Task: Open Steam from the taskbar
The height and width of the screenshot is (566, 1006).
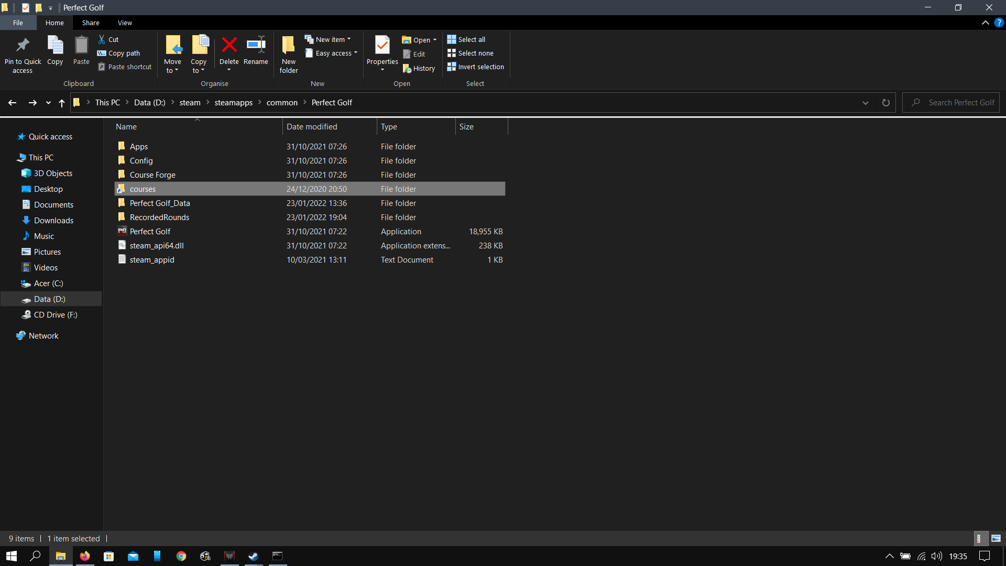Action: pos(254,556)
